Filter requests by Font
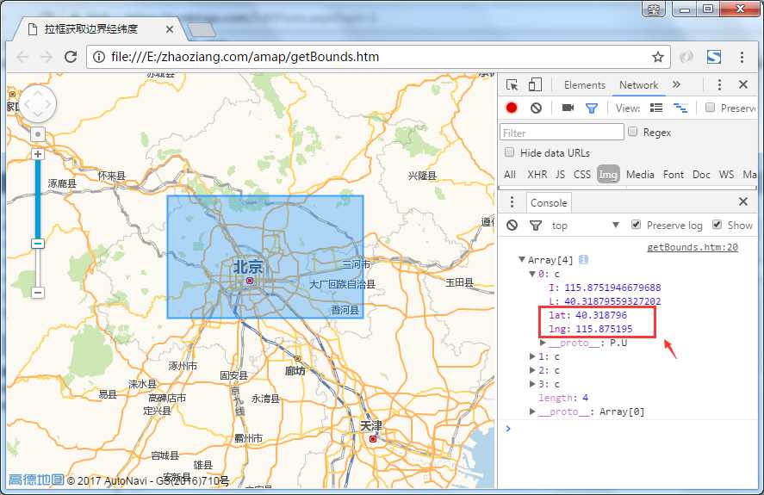The width and height of the screenshot is (764, 495). [674, 175]
